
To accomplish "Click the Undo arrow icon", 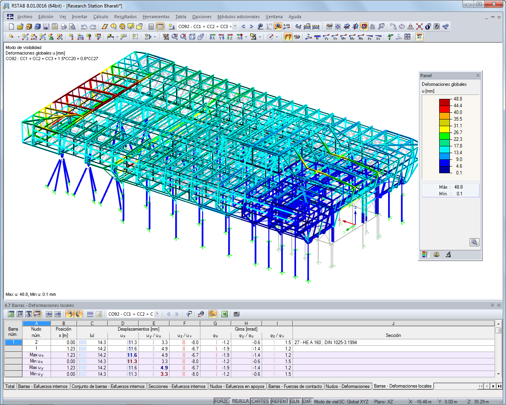I will [x=84, y=26].
